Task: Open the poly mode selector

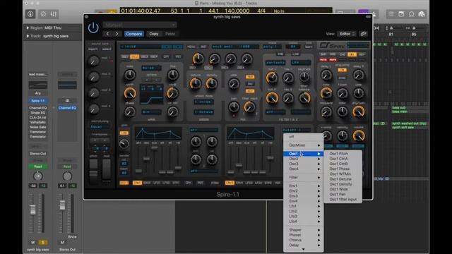Action: click(272, 47)
